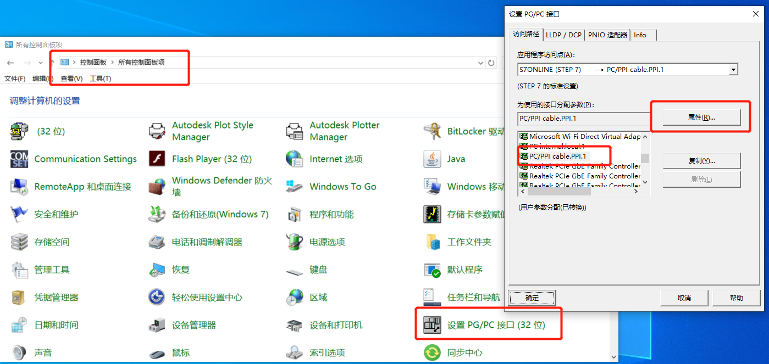Open the 工具(T) menu

(101, 79)
